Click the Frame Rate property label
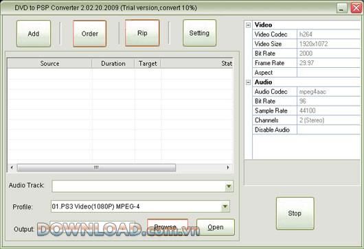The width and height of the screenshot is (364, 249). pyautogui.click(x=269, y=63)
